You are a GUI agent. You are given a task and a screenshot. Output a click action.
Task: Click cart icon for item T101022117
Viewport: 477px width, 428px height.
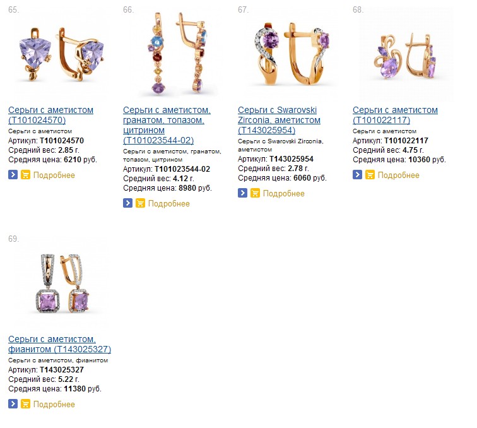(x=370, y=175)
